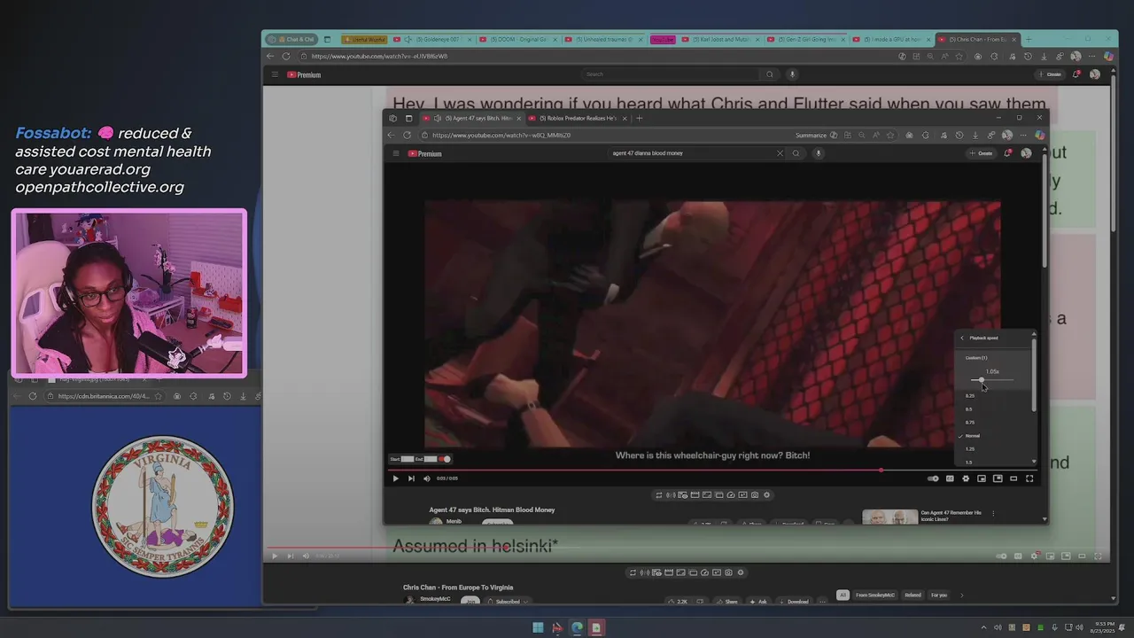Click the Agent 47 video progress bar
This screenshot has height=638, width=1134.
pos(712,470)
